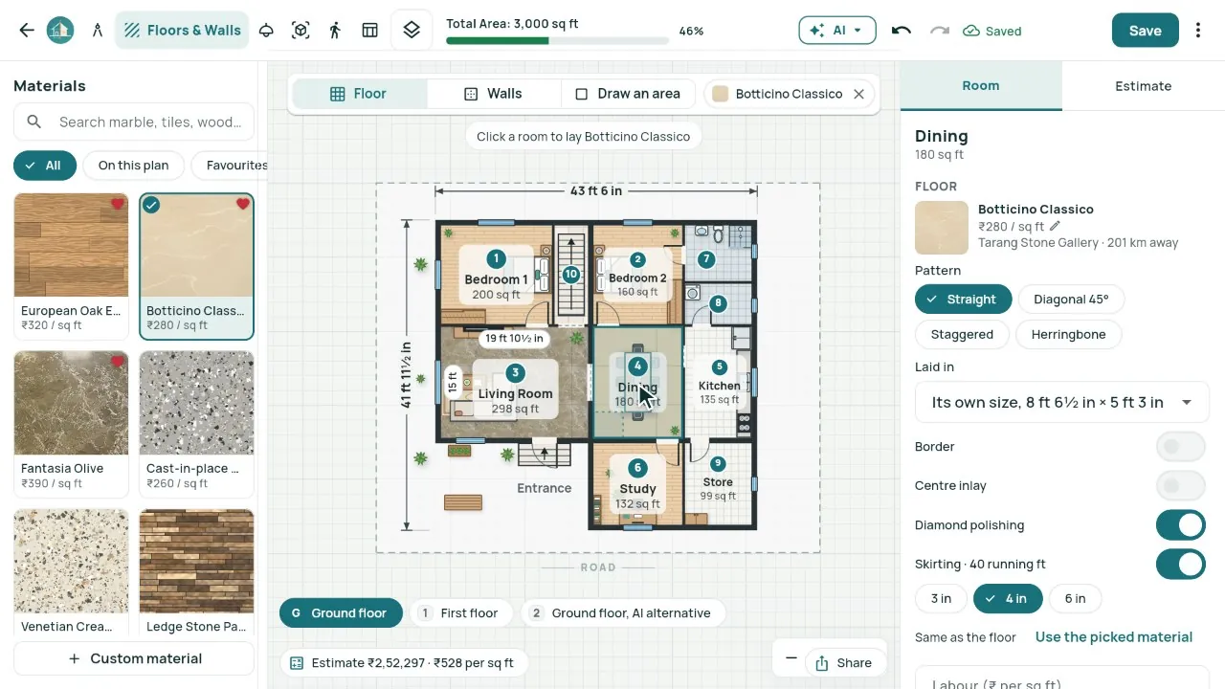The image size is (1225, 689).
Task: Filter materials by On this plan
Action: [133, 166]
